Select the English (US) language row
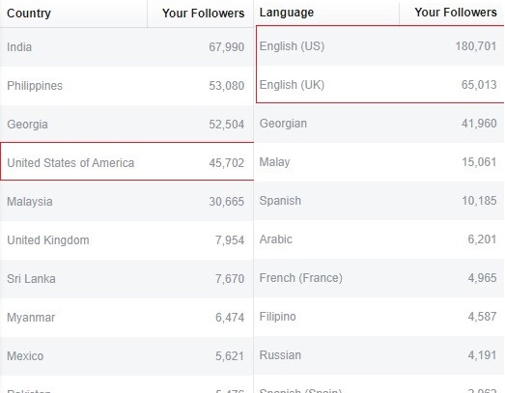The width and height of the screenshot is (505, 393). (379, 46)
